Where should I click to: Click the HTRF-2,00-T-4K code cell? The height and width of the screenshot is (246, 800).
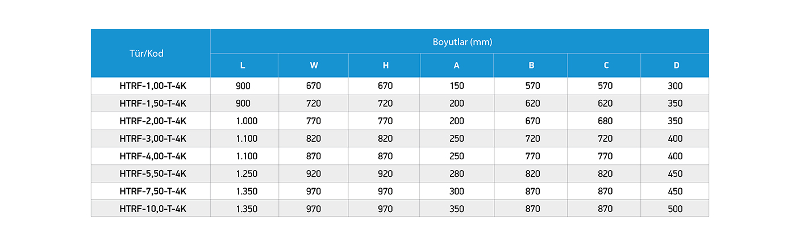click(x=151, y=121)
